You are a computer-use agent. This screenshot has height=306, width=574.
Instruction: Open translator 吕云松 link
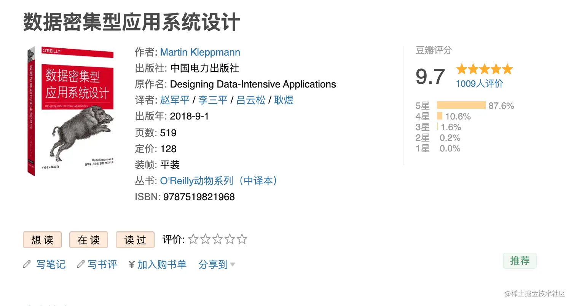tap(251, 100)
